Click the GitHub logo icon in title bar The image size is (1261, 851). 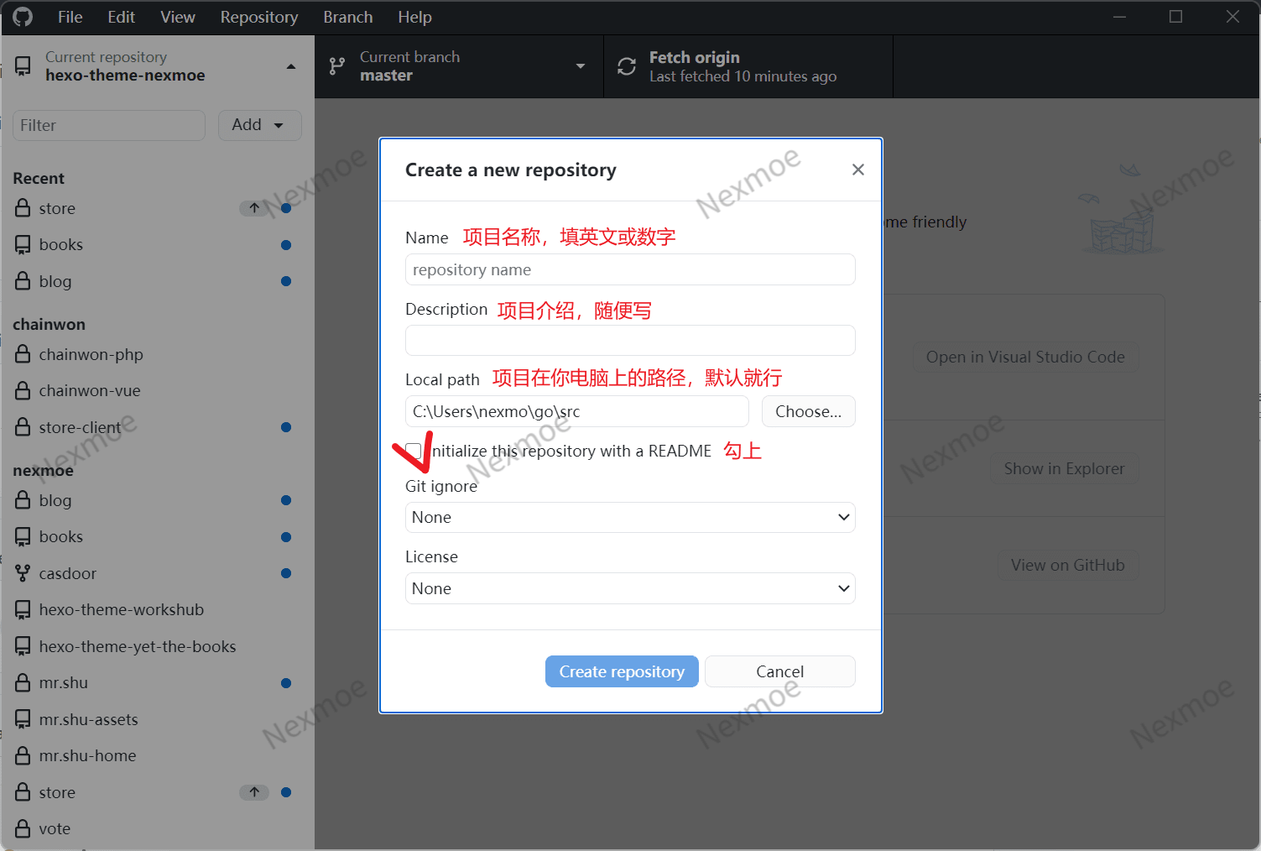click(x=23, y=17)
